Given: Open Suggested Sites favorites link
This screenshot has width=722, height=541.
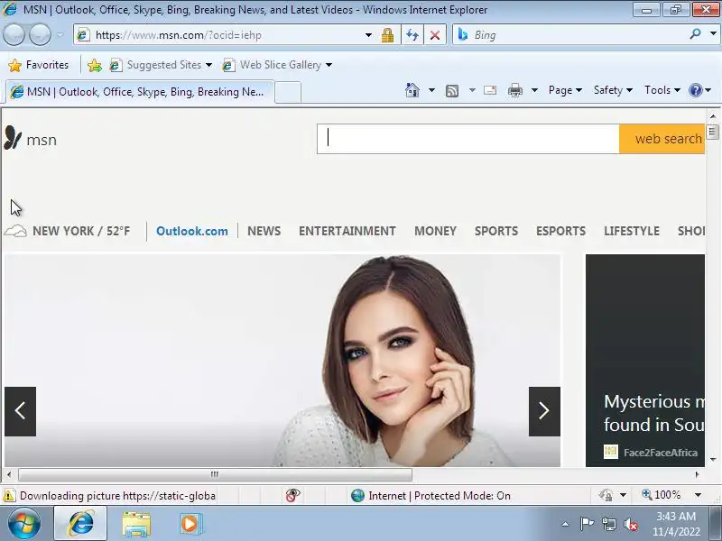Looking at the screenshot, I should [155, 65].
